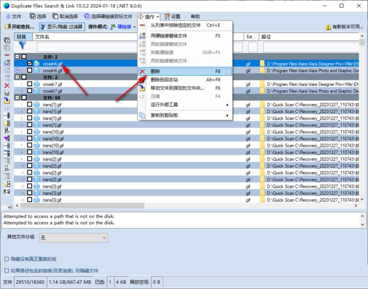Screen dimensions: 368x289
Task: Open the 操作模式 硬链接 dropdown arrow
Action: pyautogui.click(x=135, y=27)
